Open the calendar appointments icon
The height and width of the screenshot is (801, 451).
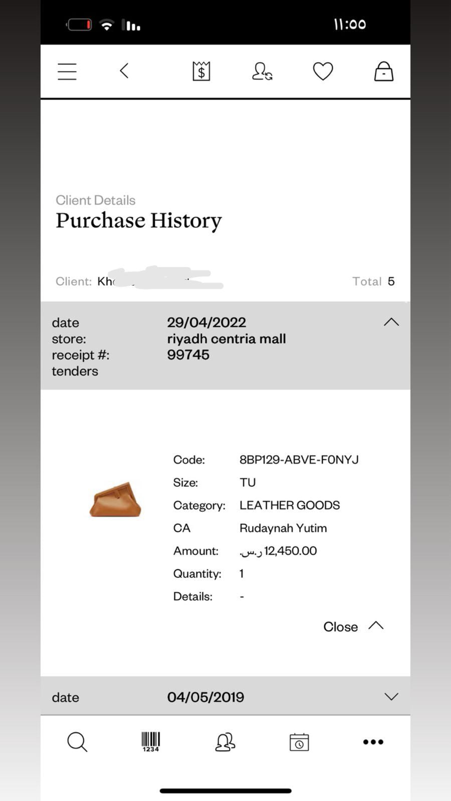tap(299, 742)
